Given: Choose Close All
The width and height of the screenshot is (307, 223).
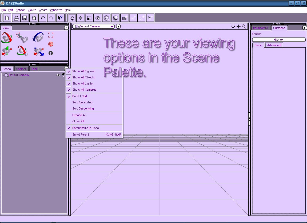Looking at the screenshot, I should pos(94,121).
